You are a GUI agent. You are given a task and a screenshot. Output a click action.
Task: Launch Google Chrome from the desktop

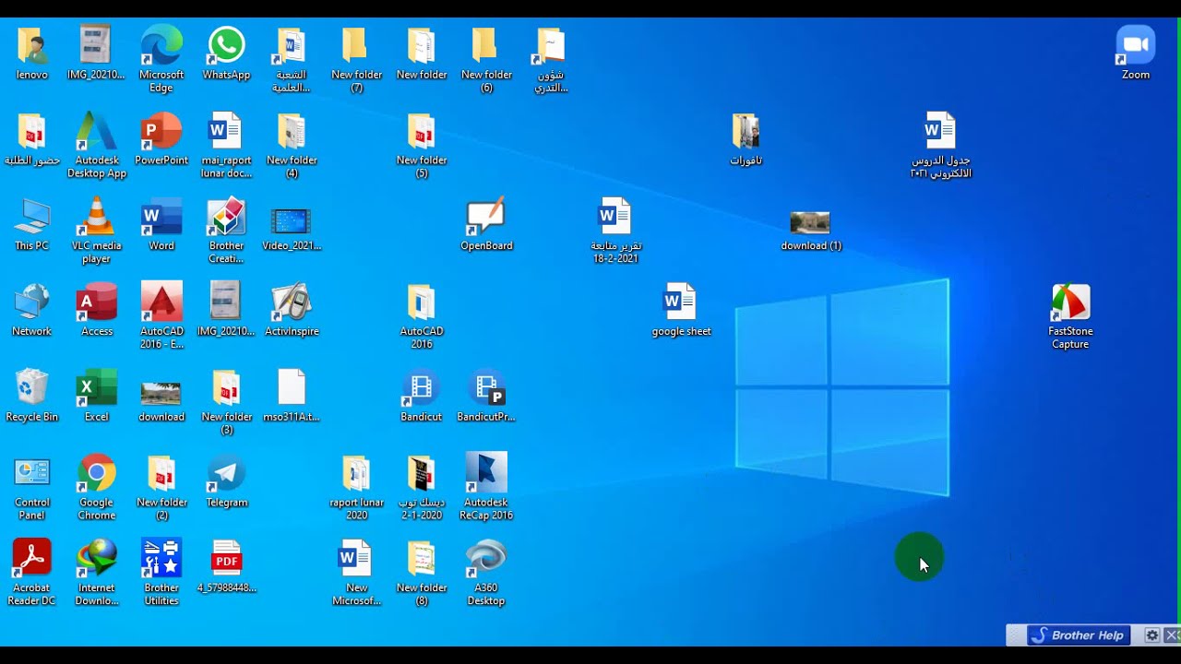coord(97,487)
